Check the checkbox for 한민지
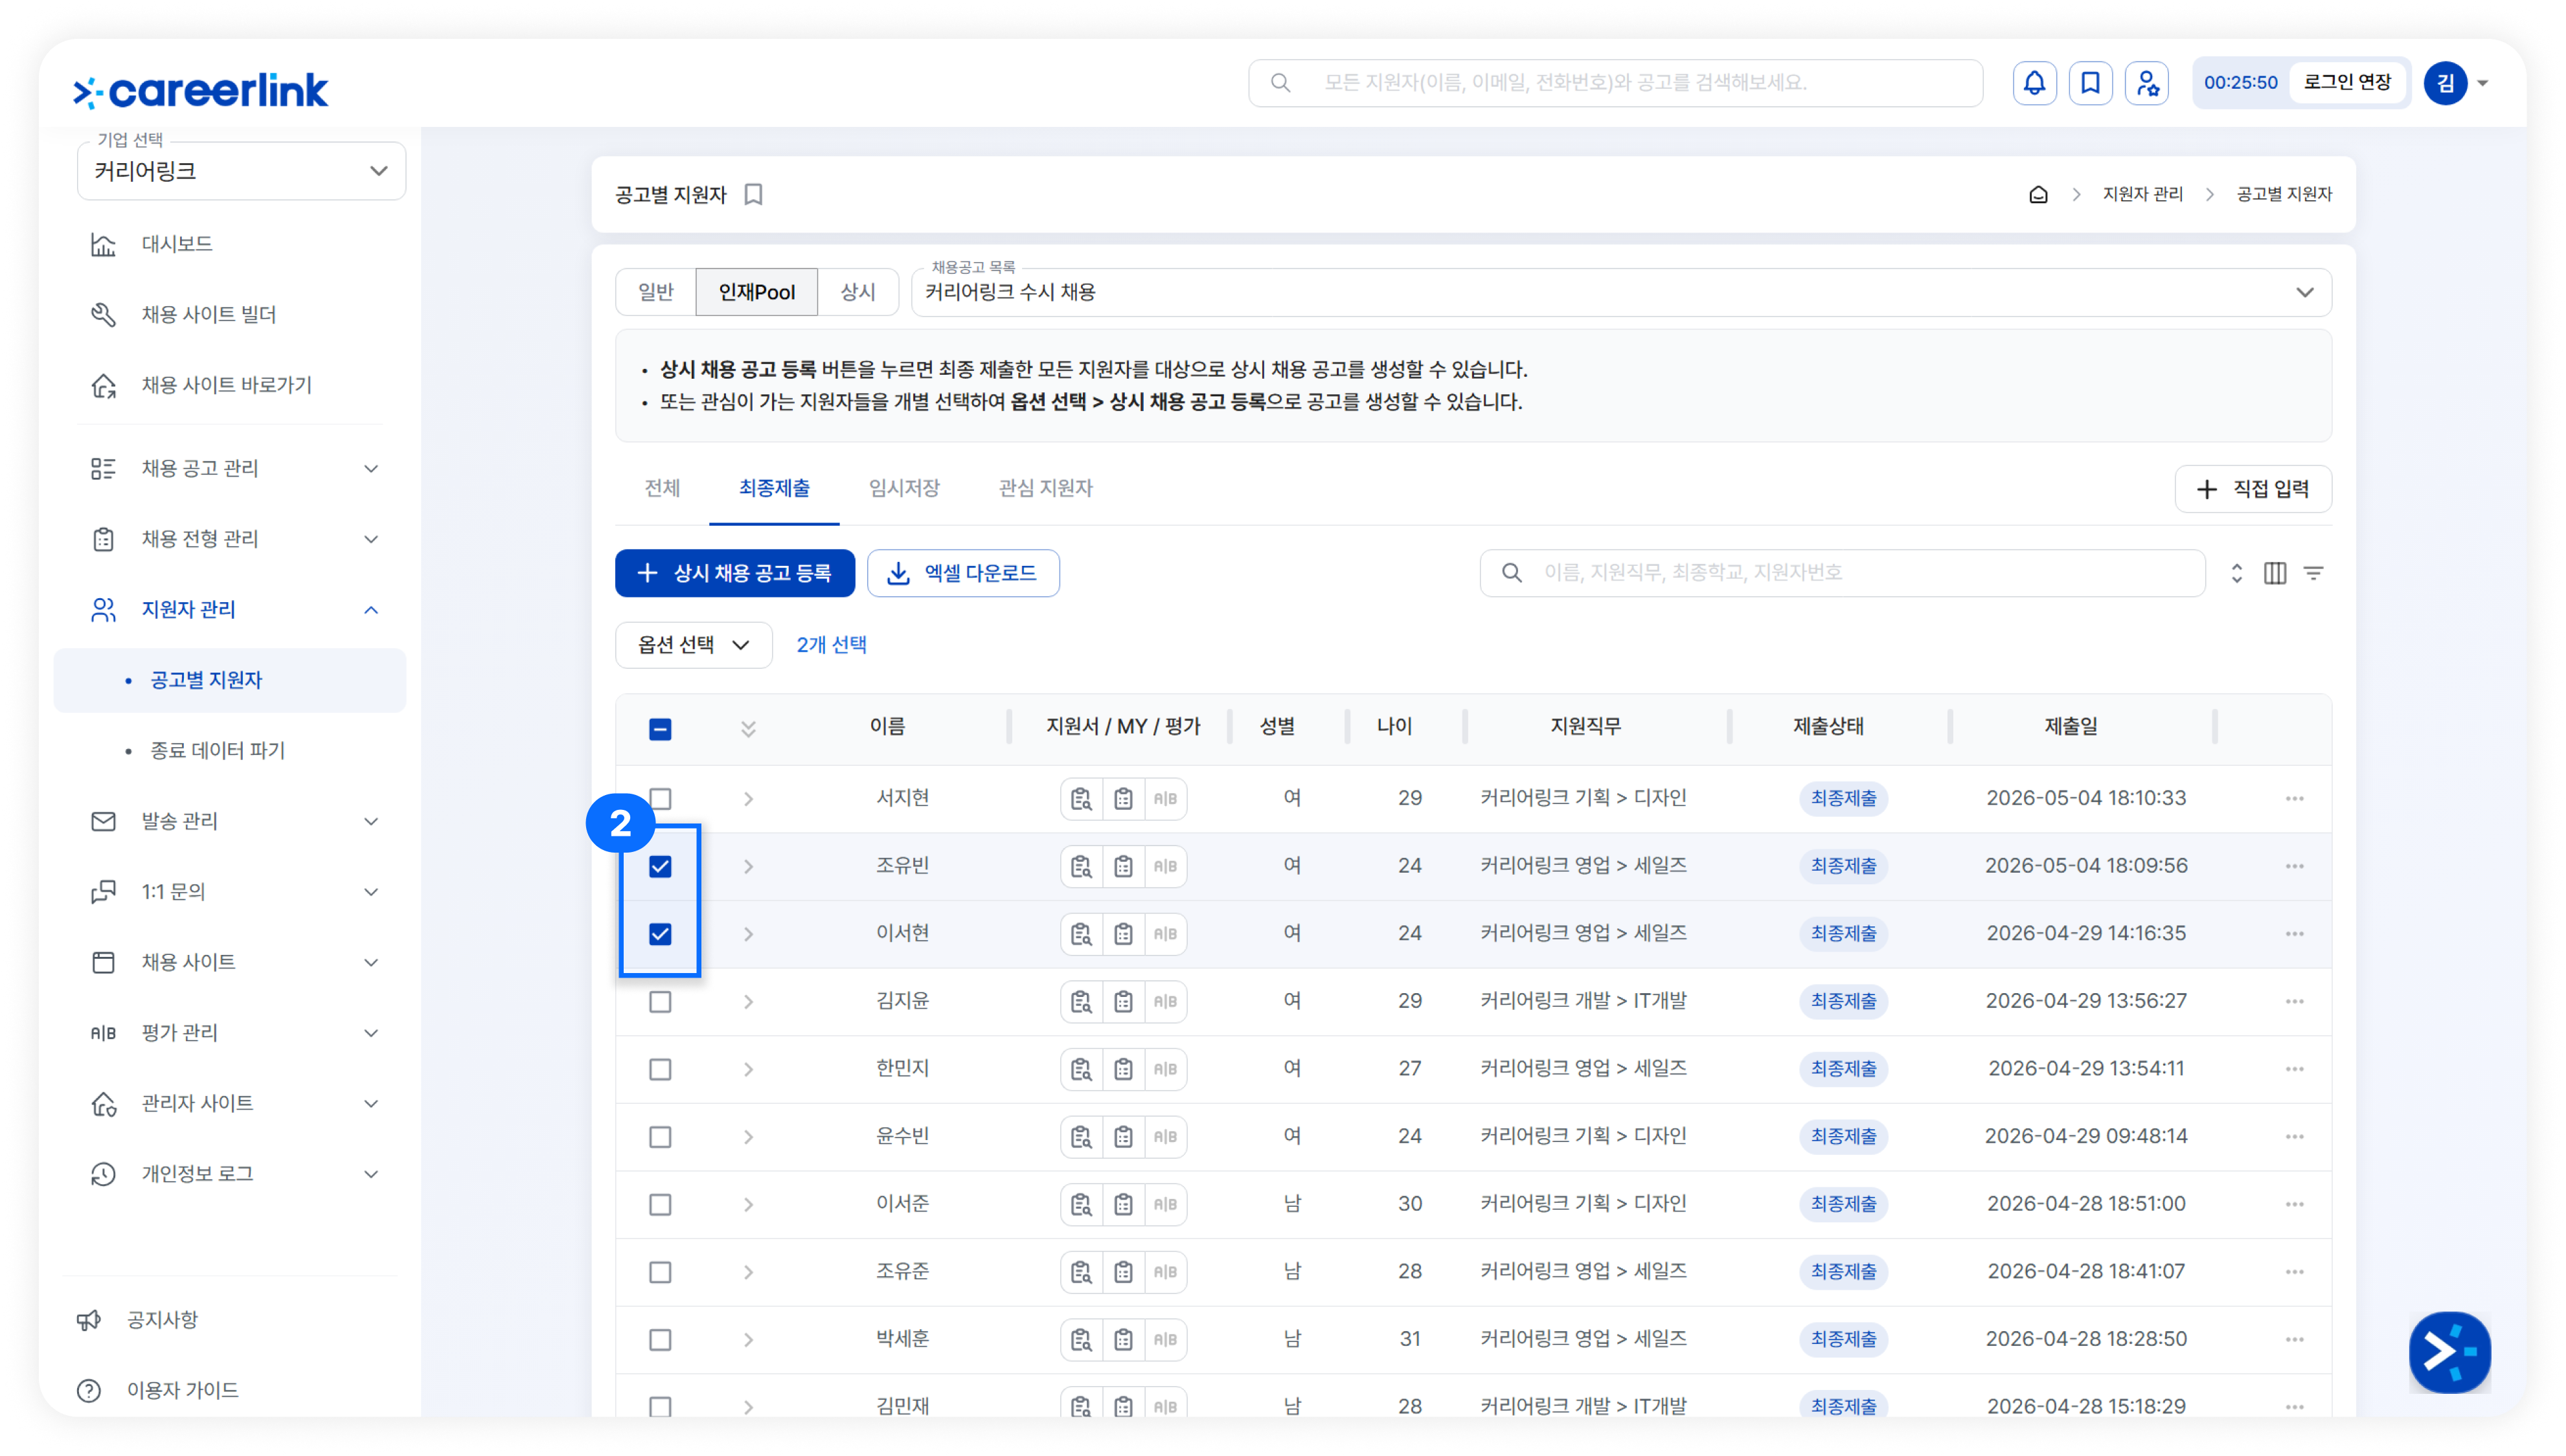Image resolution: width=2566 pixels, height=1456 pixels. (660, 1070)
